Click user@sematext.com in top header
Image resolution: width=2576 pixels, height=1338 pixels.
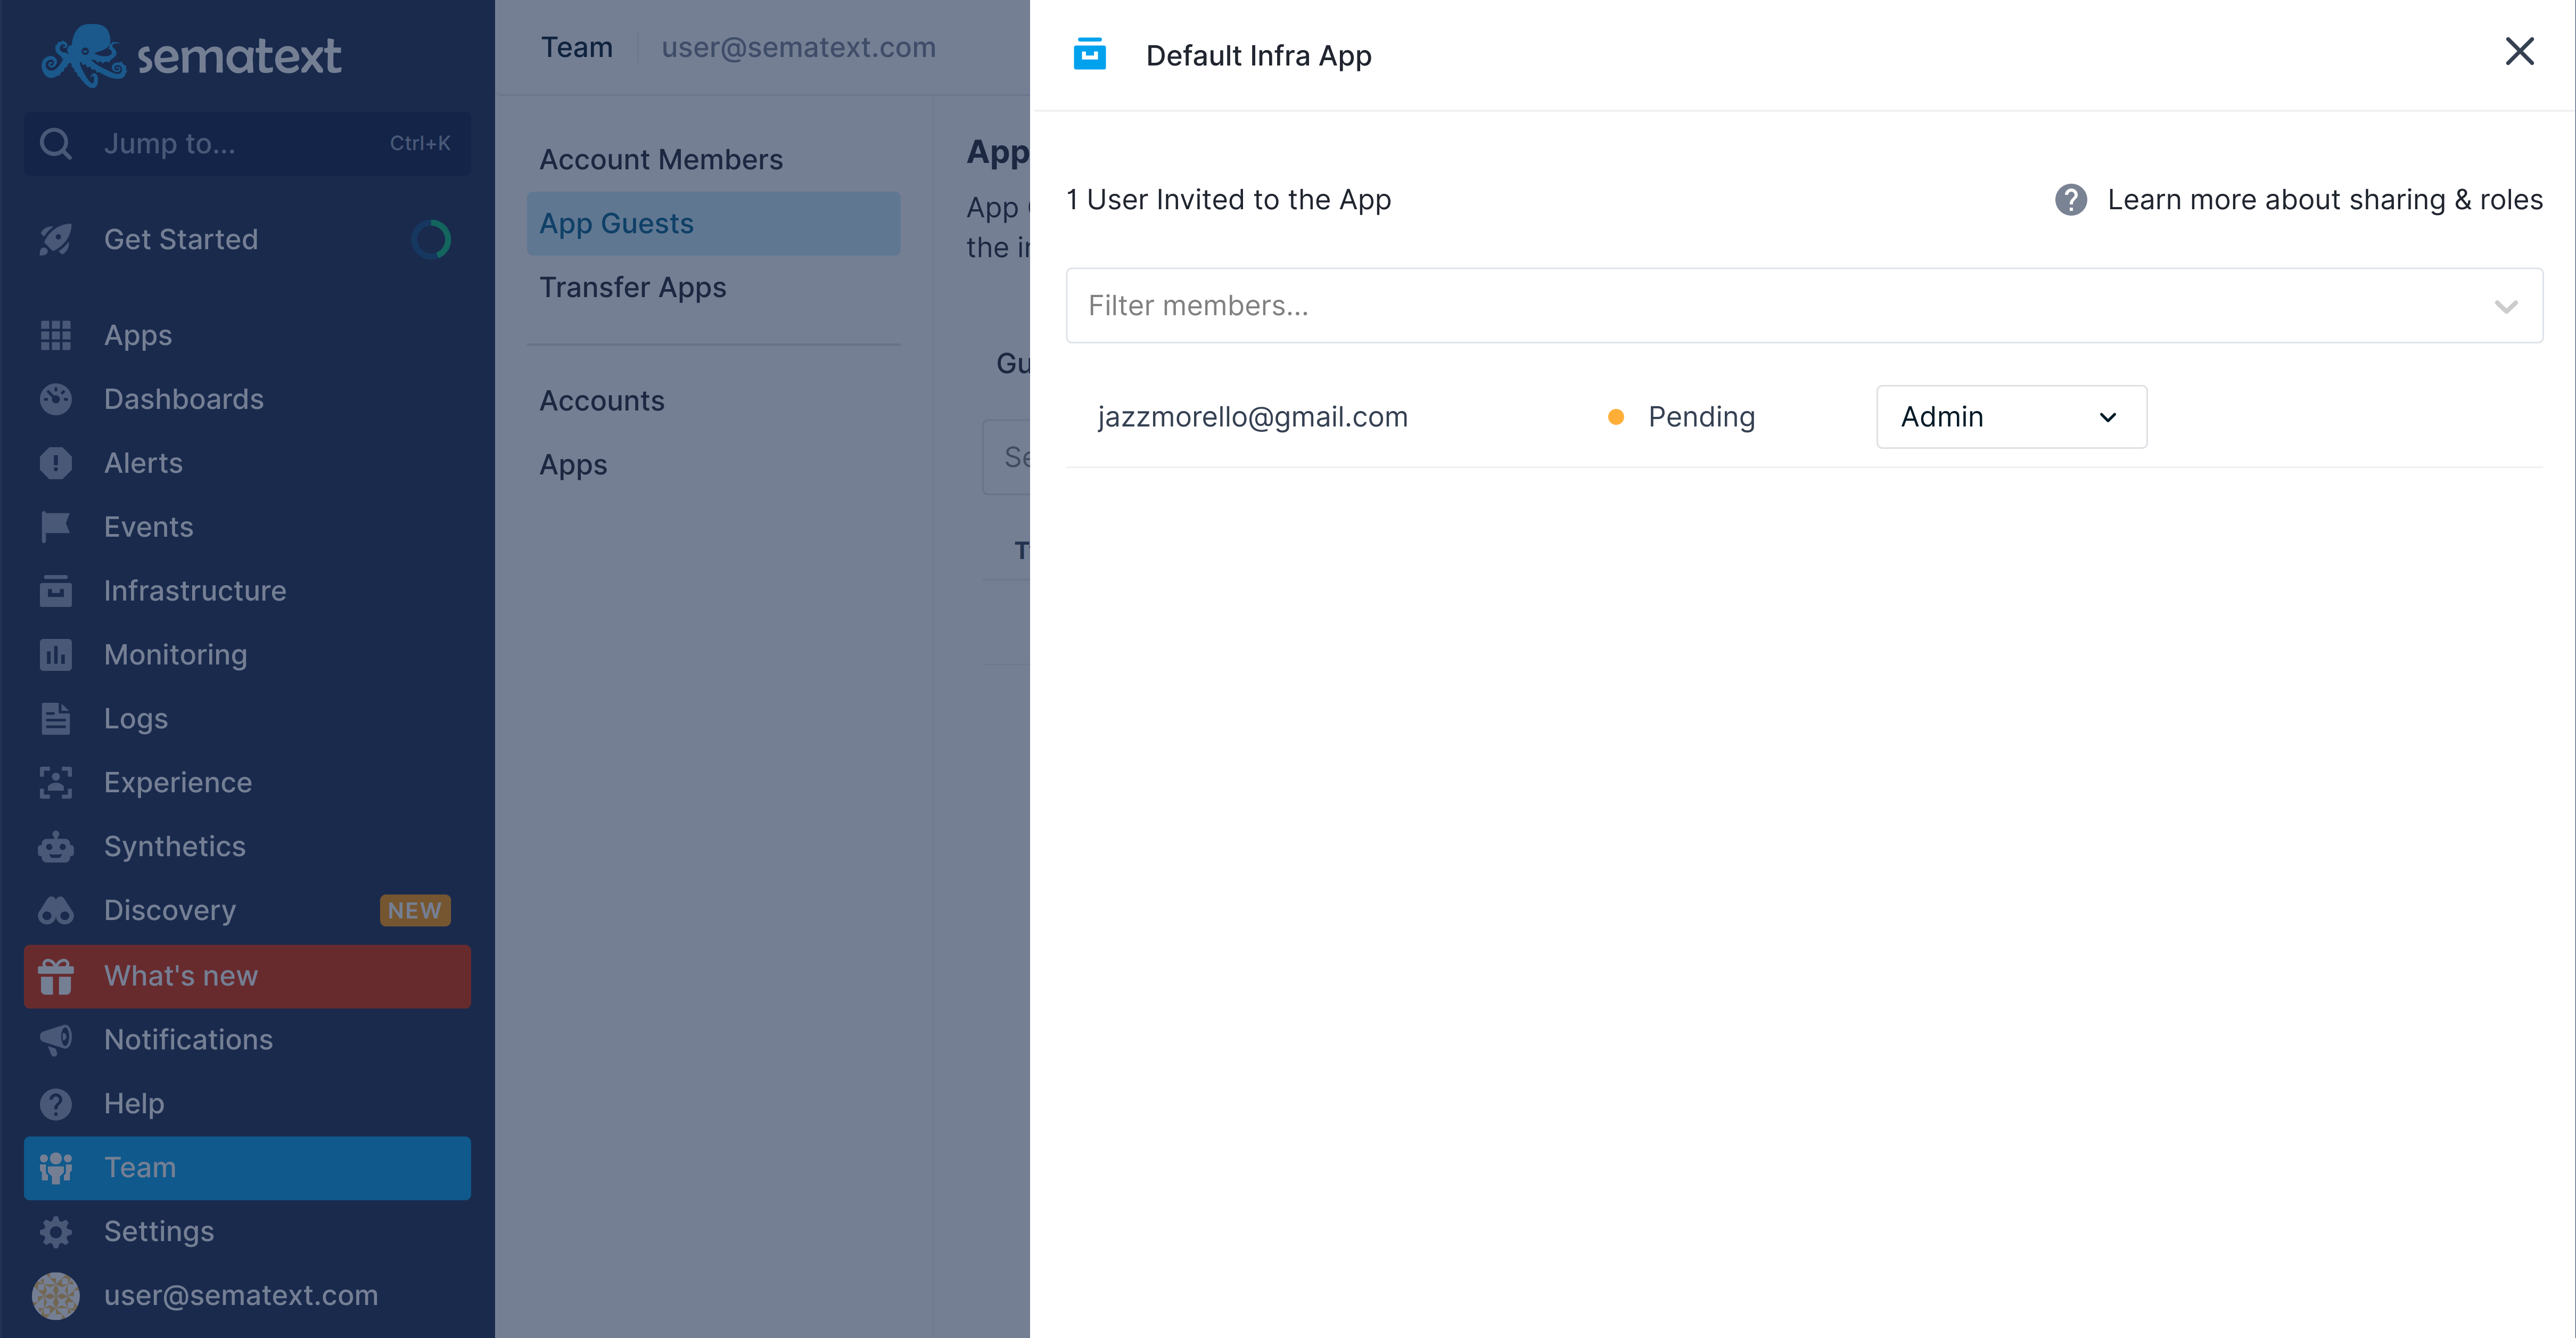click(798, 48)
